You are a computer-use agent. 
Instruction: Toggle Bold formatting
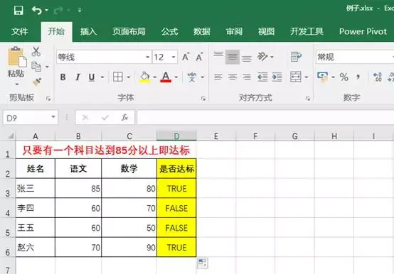click(63, 77)
